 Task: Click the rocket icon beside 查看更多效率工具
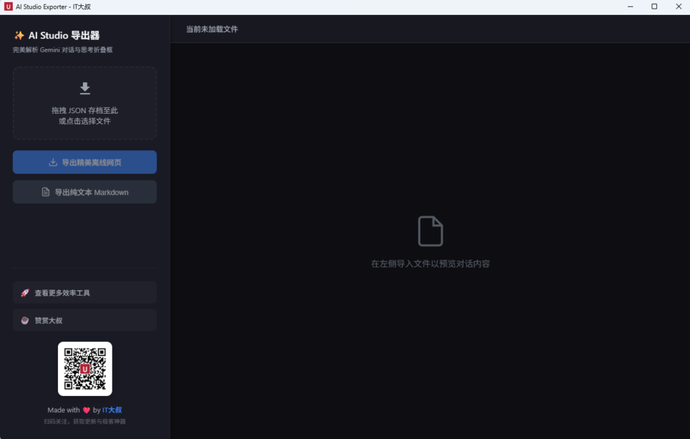[25, 293]
